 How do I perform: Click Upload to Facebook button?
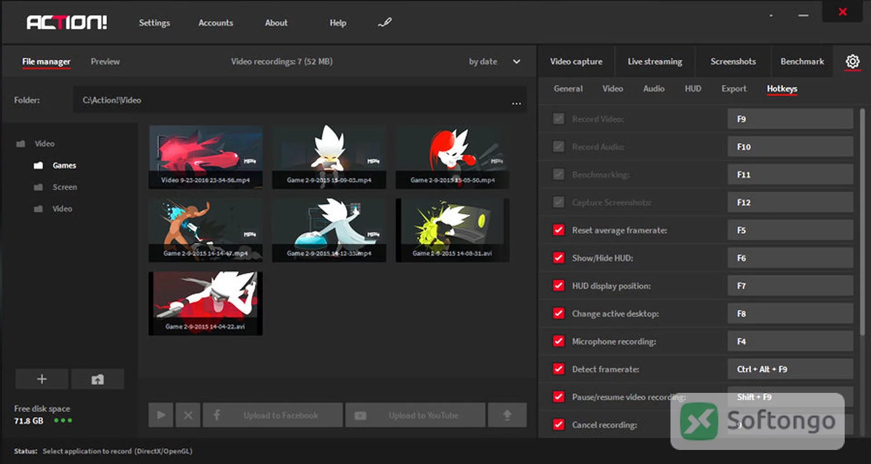[x=273, y=415]
